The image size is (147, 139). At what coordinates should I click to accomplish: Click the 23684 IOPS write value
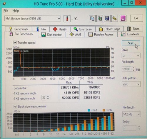point(92,97)
